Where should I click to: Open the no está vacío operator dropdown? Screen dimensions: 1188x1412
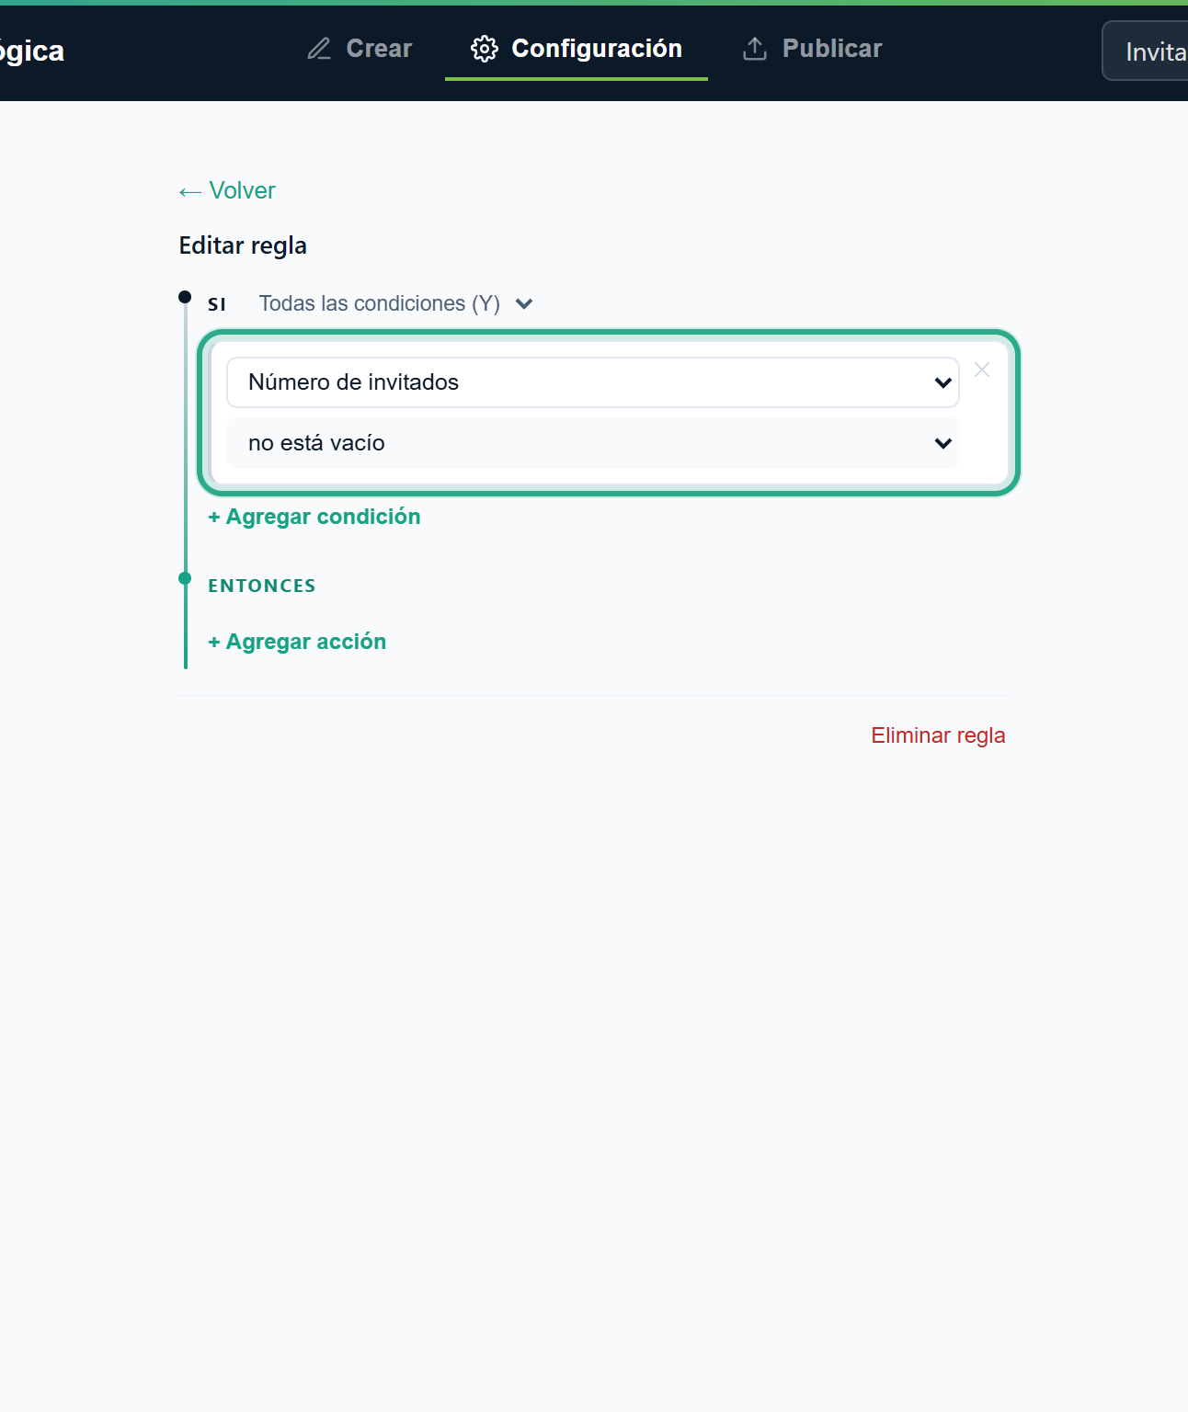pyautogui.click(x=593, y=443)
